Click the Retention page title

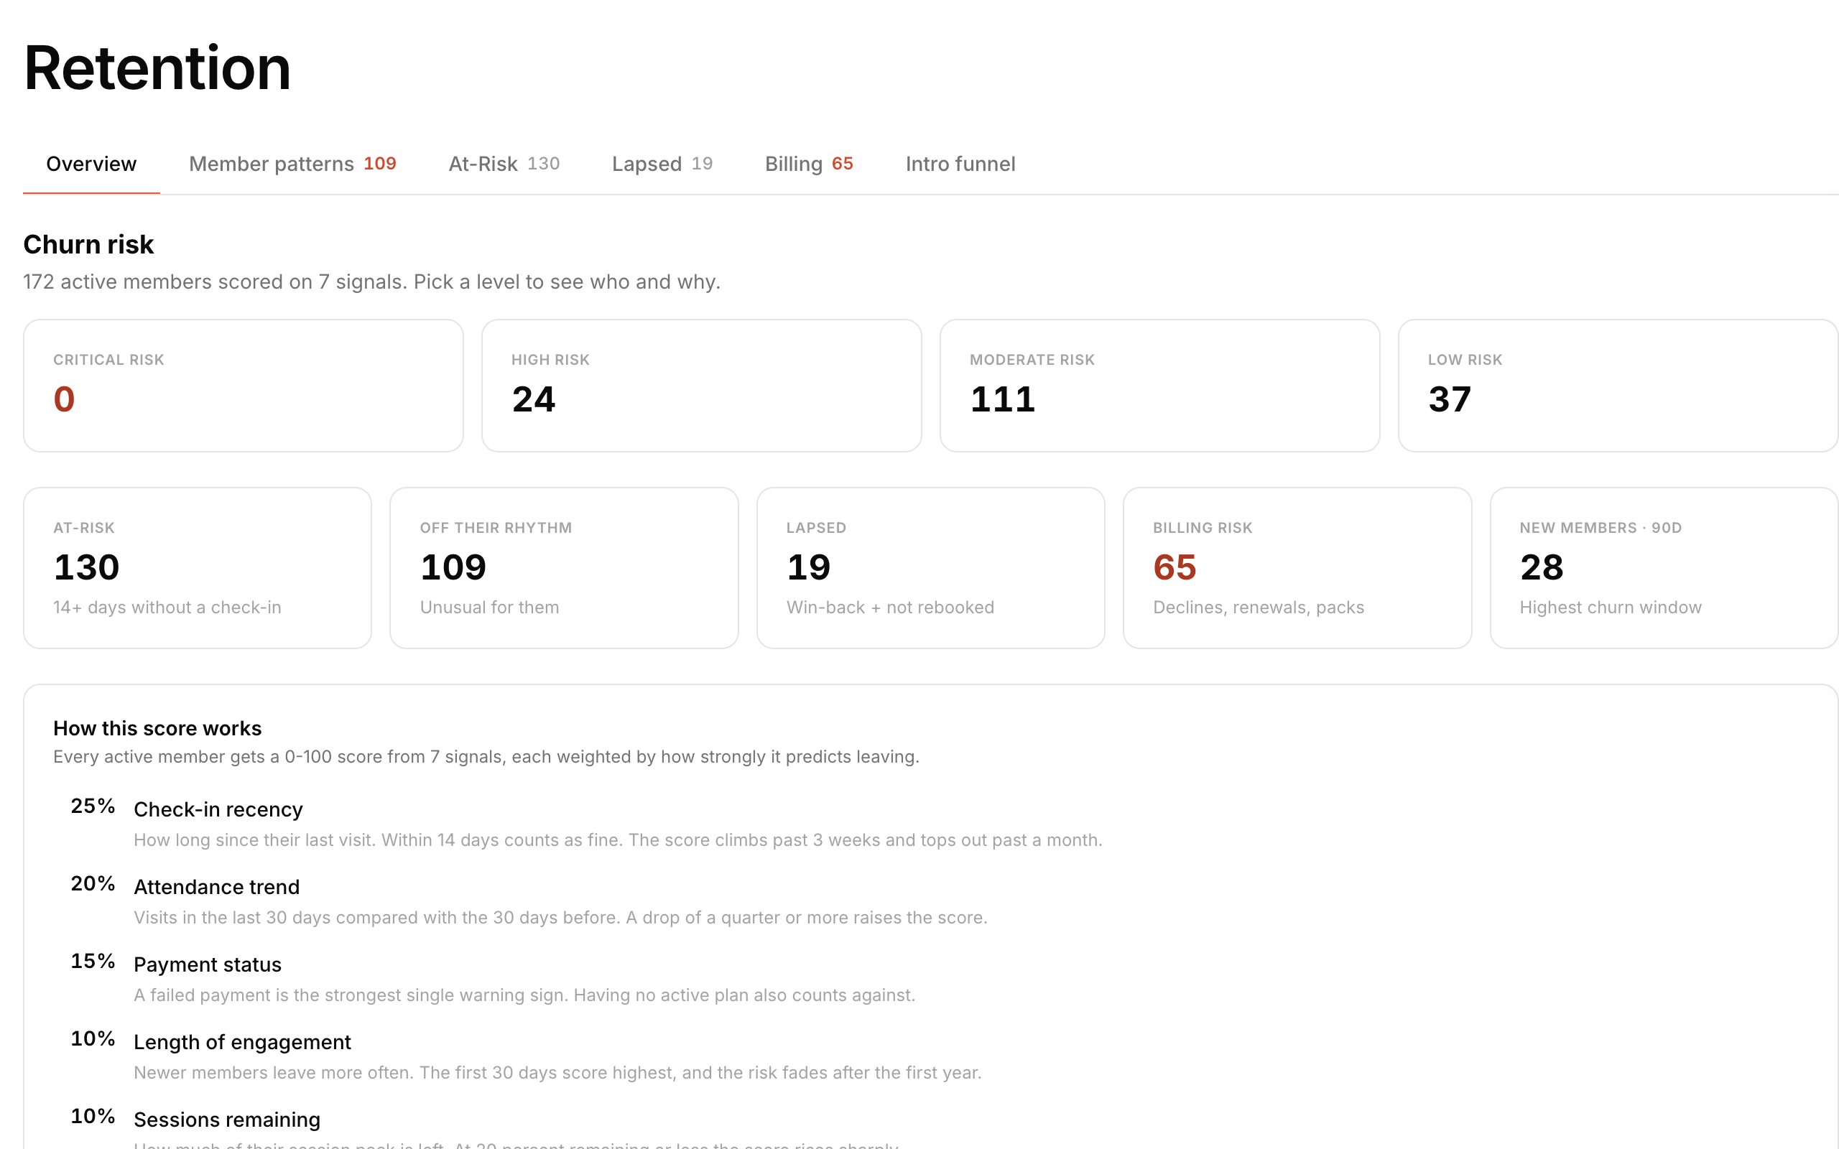157,68
